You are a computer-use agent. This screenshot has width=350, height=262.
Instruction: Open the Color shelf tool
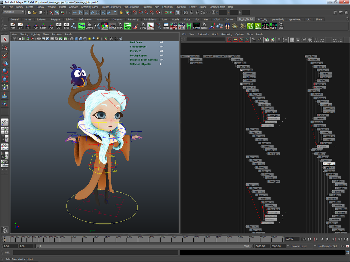tap(105, 26)
